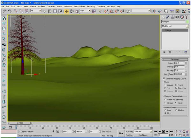
Task: Open the Rendering menu
Action: 91,6
